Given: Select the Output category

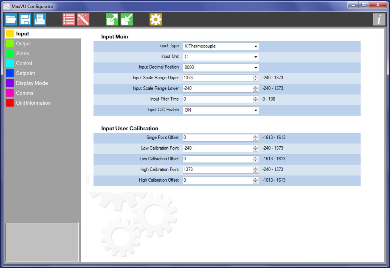Looking at the screenshot, I should (23, 43).
